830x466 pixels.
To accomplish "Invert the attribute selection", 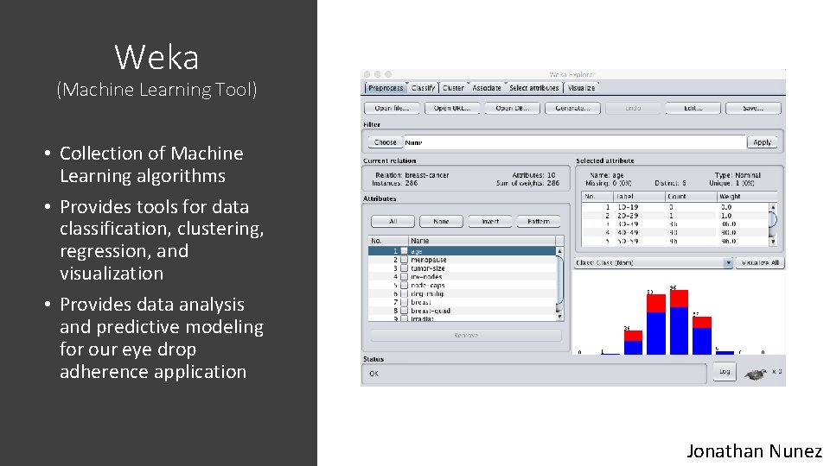I will tap(490, 222).
